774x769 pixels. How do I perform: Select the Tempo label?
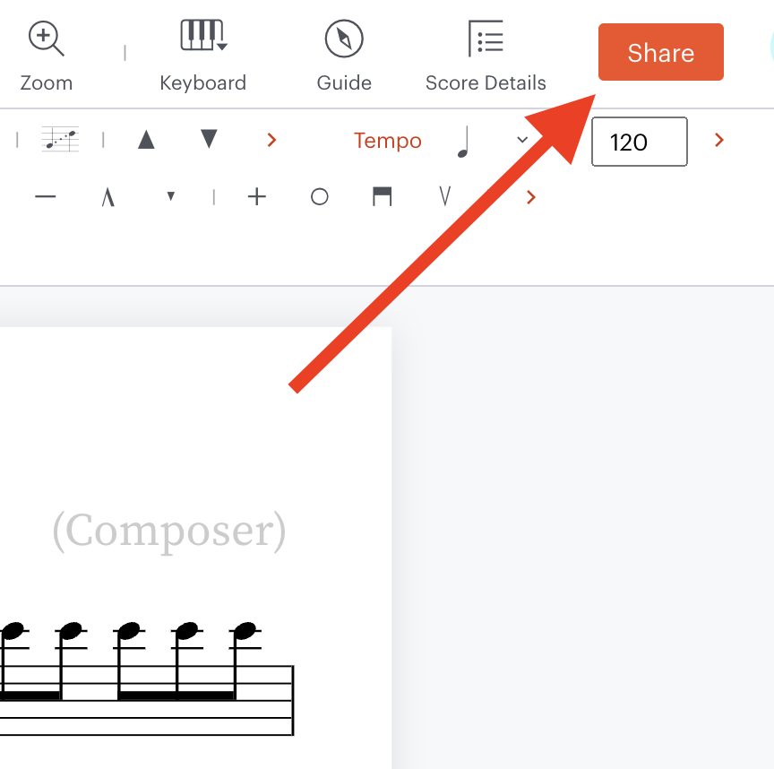pyautogui.click(x=388, y=141)
